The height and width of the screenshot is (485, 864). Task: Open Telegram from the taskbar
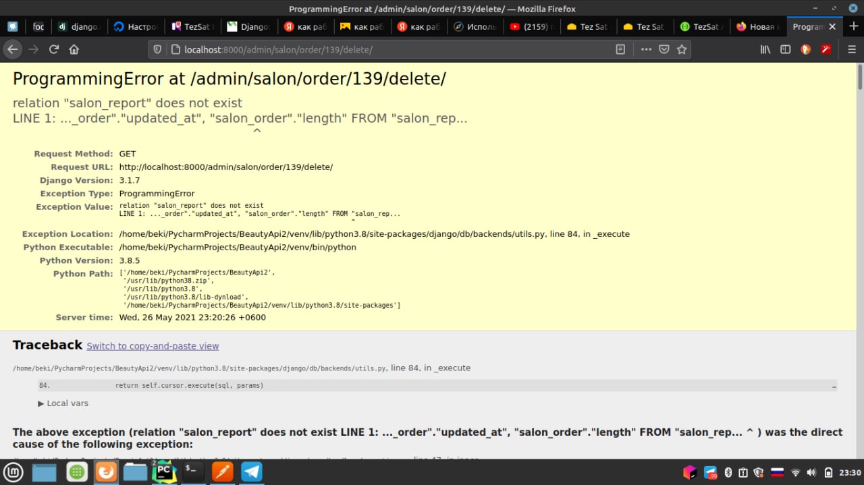click(x=252, y=472)
